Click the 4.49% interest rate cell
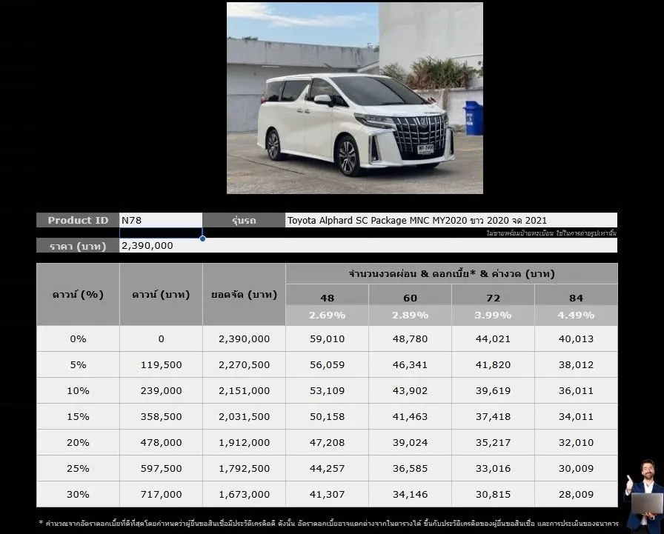This screenshot has width=664, height=534. coord(576,316)
